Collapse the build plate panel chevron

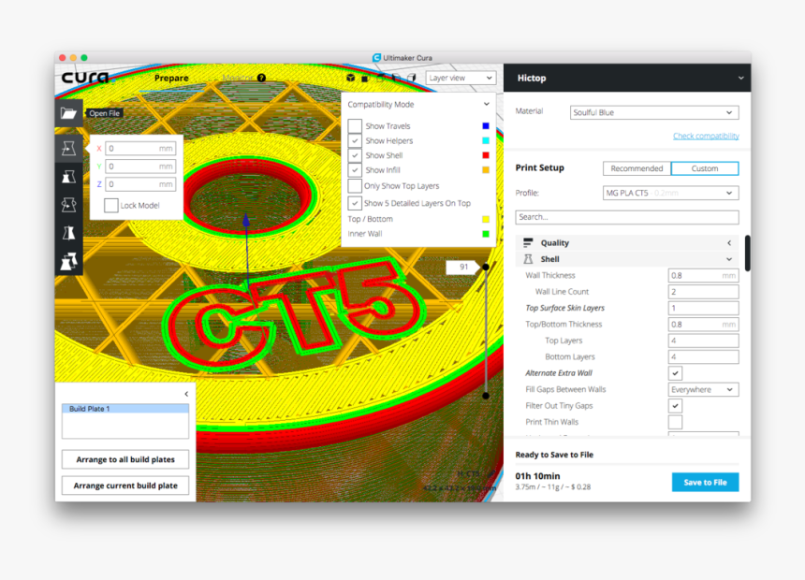[186, 394]
